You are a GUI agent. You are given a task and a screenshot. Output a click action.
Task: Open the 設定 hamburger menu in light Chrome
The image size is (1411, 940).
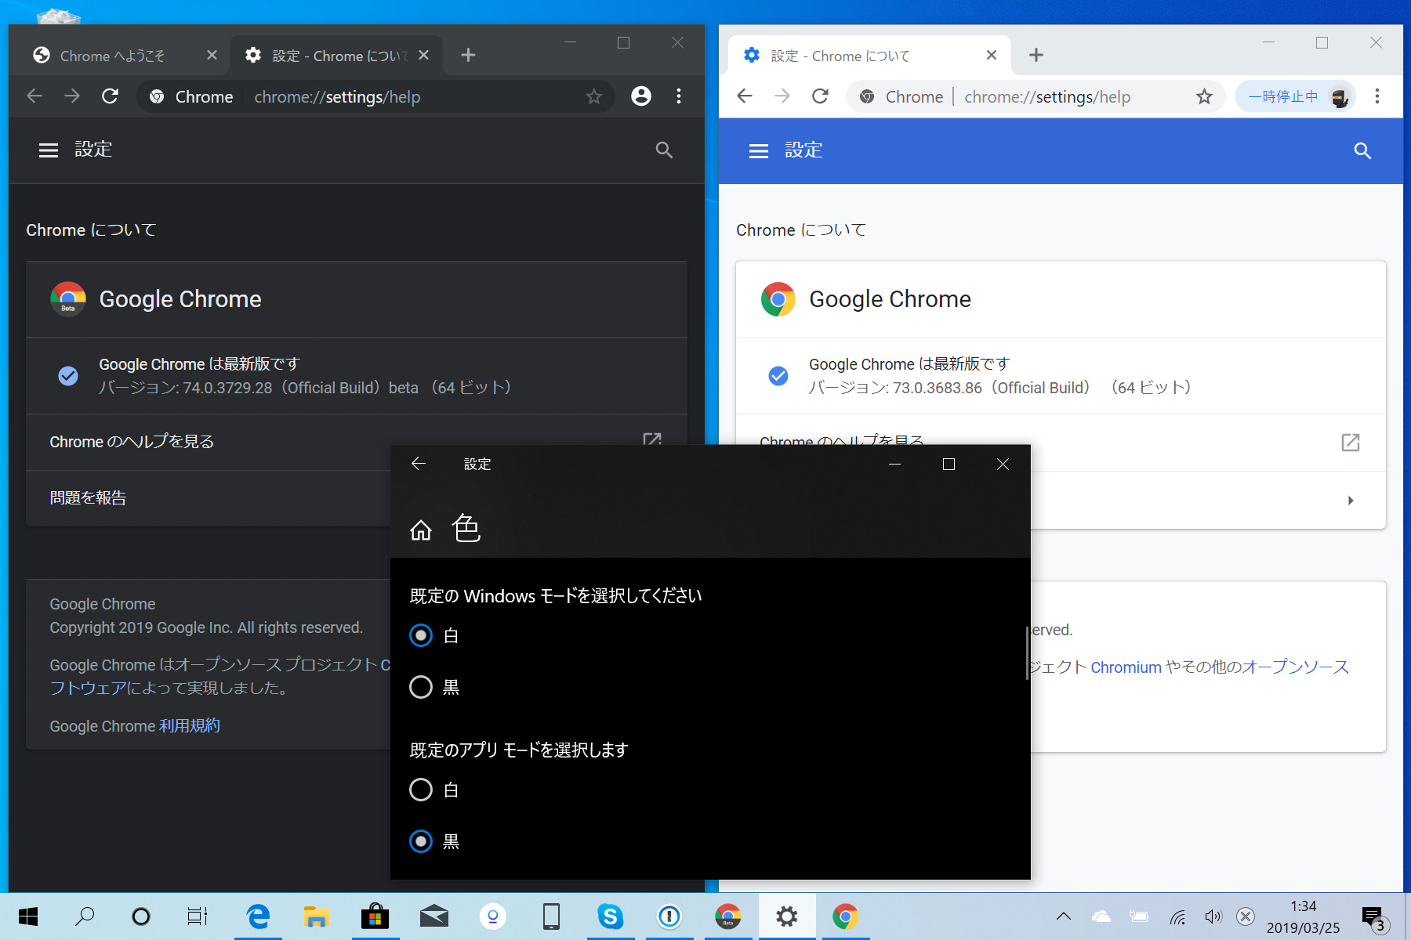pos(757,150)
